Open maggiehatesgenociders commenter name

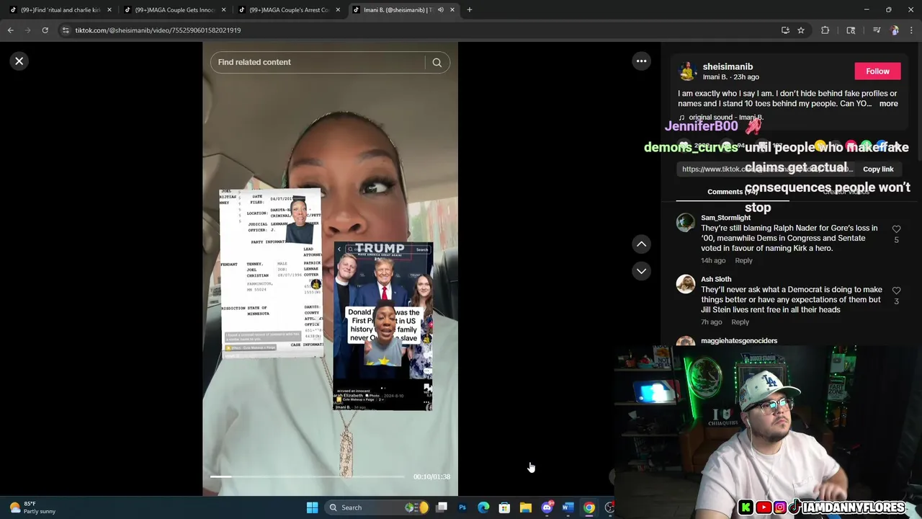[739, 341]
